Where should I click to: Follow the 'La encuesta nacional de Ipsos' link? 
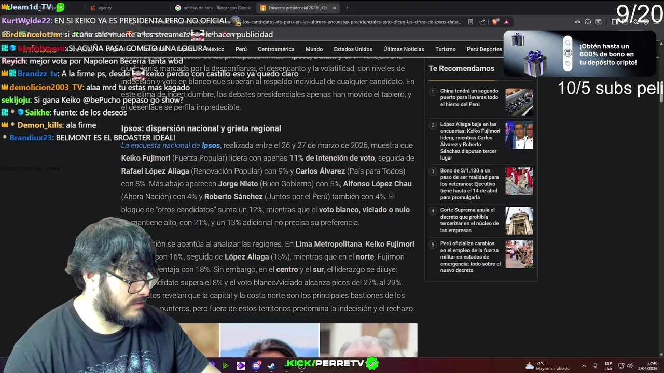[171, 146]
